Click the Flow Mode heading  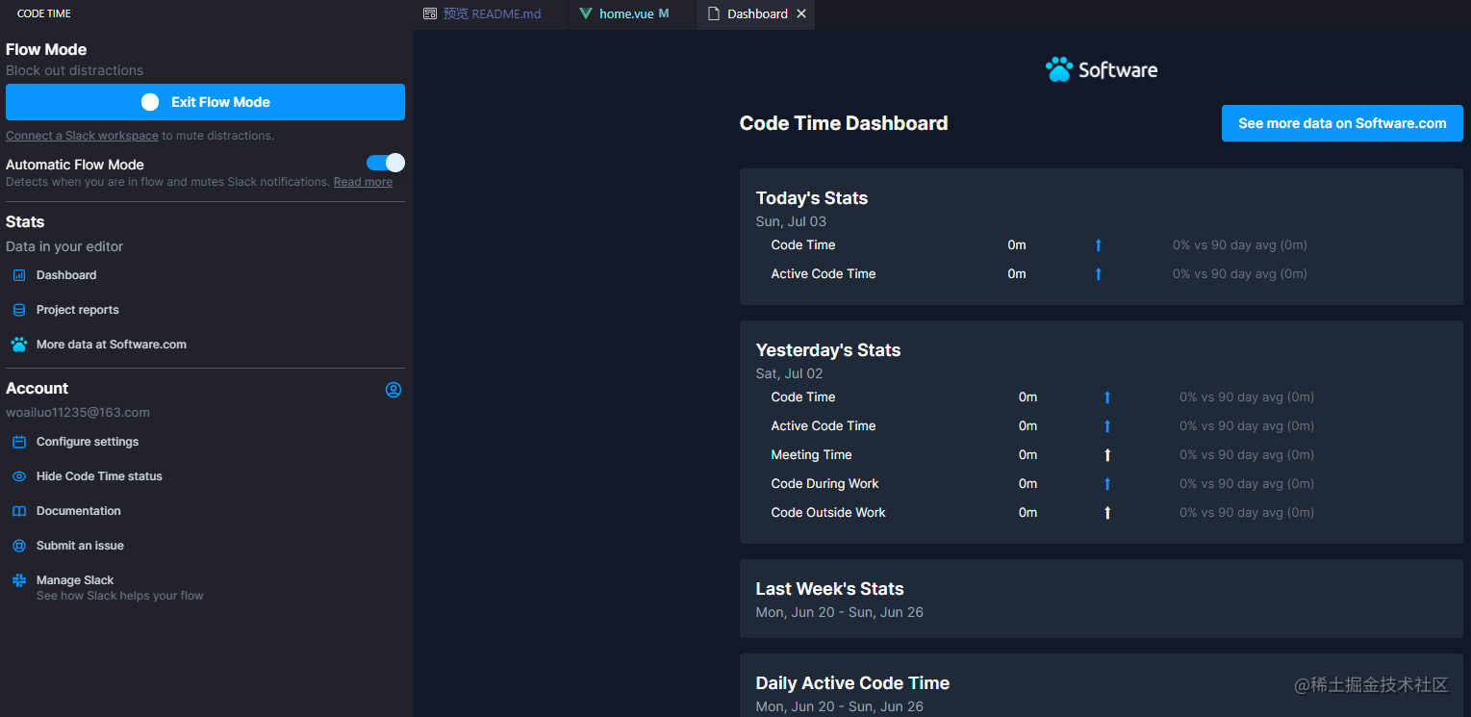46,49
